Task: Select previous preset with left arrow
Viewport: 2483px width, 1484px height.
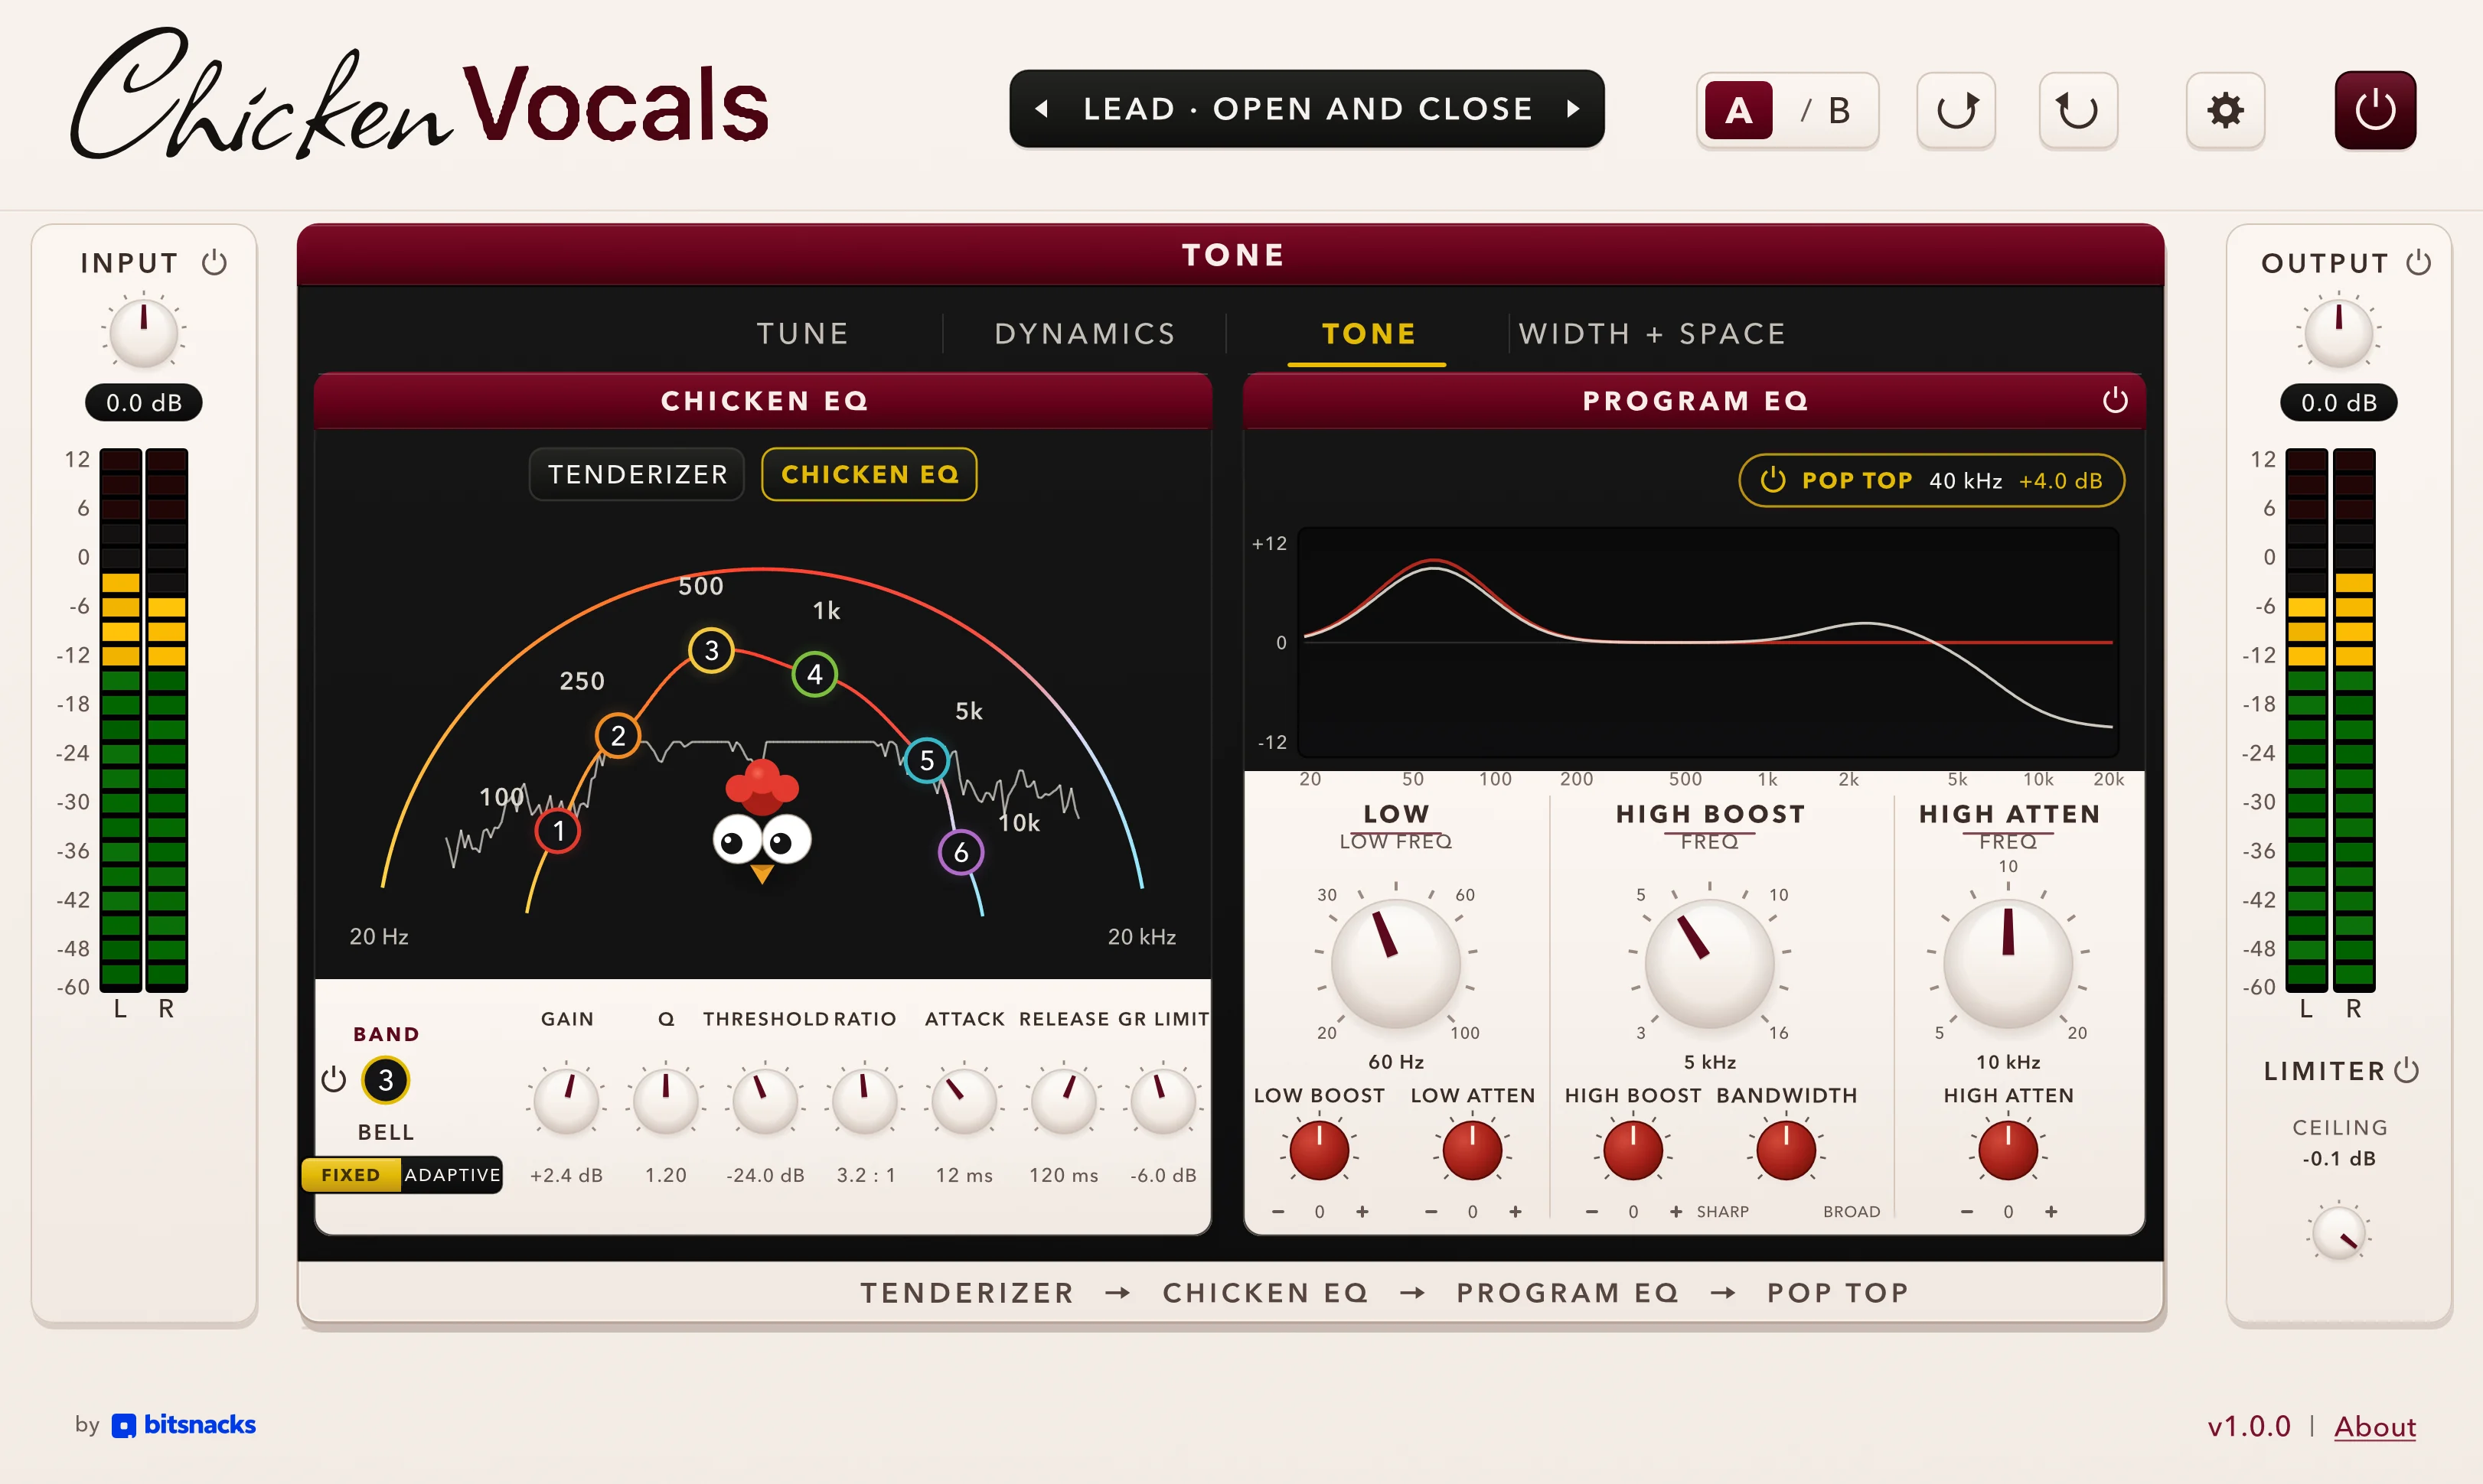Action: pos(1042,109)
